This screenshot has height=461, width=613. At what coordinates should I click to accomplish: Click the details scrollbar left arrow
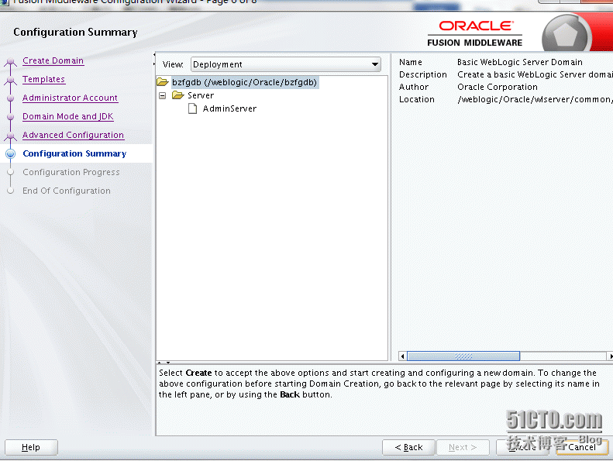pyautogui.click(x=402, y=356)
